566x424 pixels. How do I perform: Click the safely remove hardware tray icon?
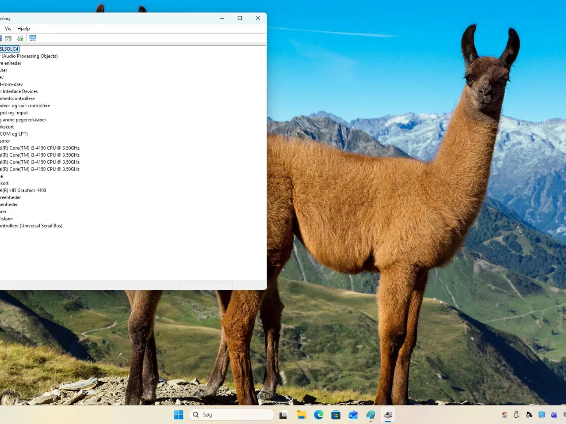click(516, 415)
